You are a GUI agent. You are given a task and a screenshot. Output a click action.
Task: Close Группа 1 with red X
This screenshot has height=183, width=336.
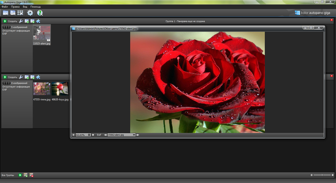[x=332, y=20]
